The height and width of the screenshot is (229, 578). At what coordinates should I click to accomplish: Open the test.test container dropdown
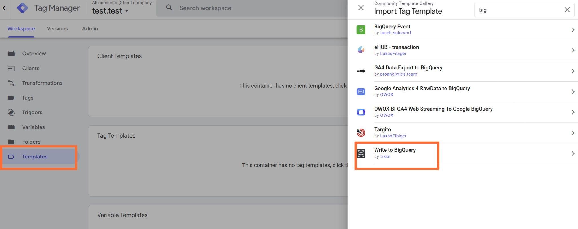[x=110, y=11]
